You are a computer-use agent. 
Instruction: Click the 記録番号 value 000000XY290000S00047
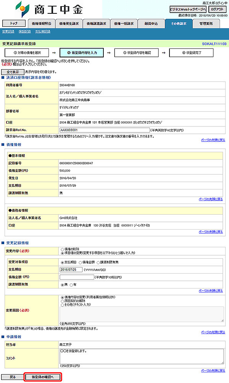[76, 163]
